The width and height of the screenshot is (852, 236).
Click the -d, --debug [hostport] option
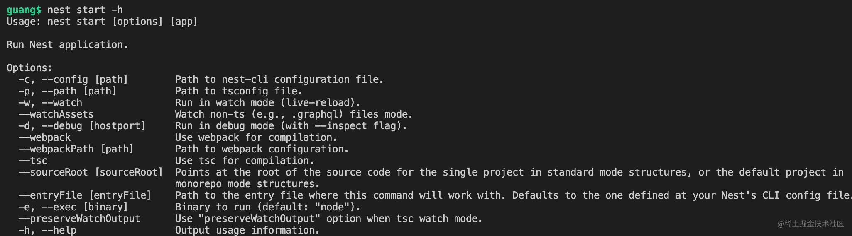pyautogui.click(x=82, y=126)
